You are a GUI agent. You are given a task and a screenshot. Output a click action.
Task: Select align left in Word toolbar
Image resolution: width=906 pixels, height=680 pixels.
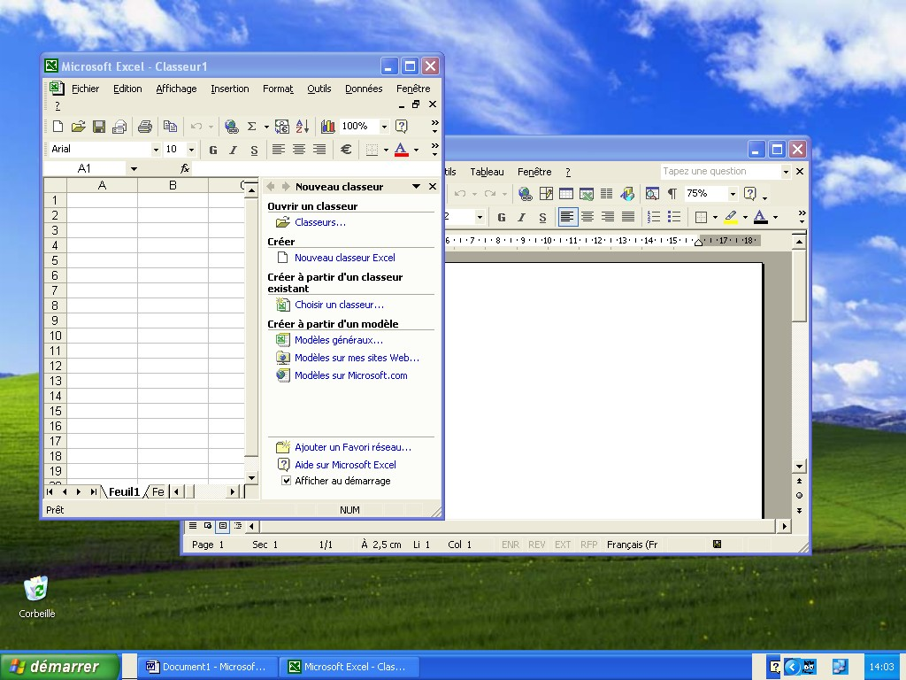(x=568, y=217)
